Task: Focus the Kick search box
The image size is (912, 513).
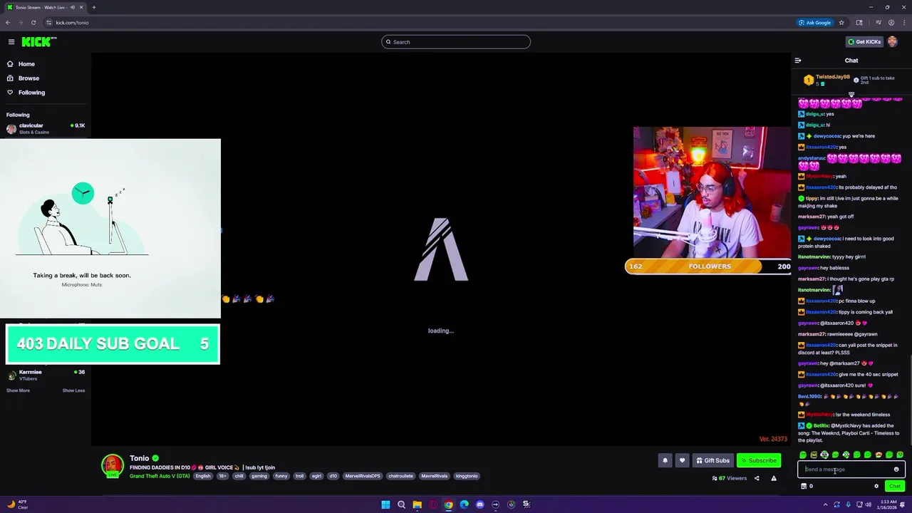Action: pyautogui.click(x=456, y=42)
